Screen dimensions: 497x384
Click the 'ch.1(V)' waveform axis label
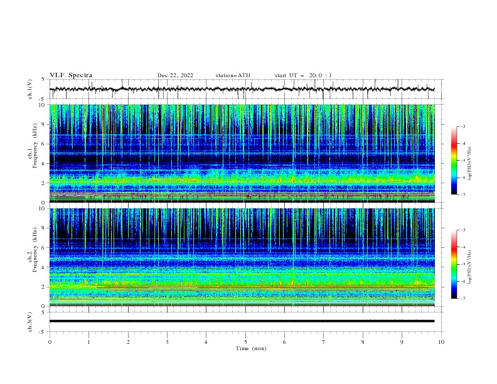pyautogui.click(x=30, y=89)
